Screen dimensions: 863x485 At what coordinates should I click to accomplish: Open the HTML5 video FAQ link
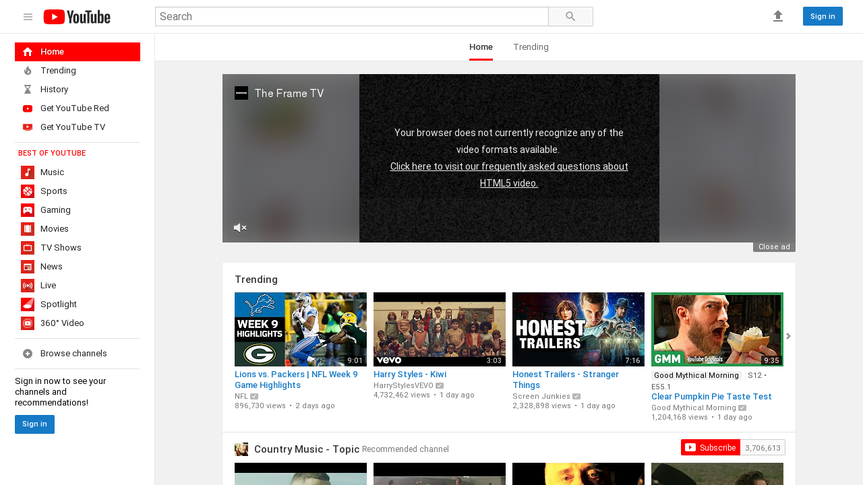(x=509, y=174)
